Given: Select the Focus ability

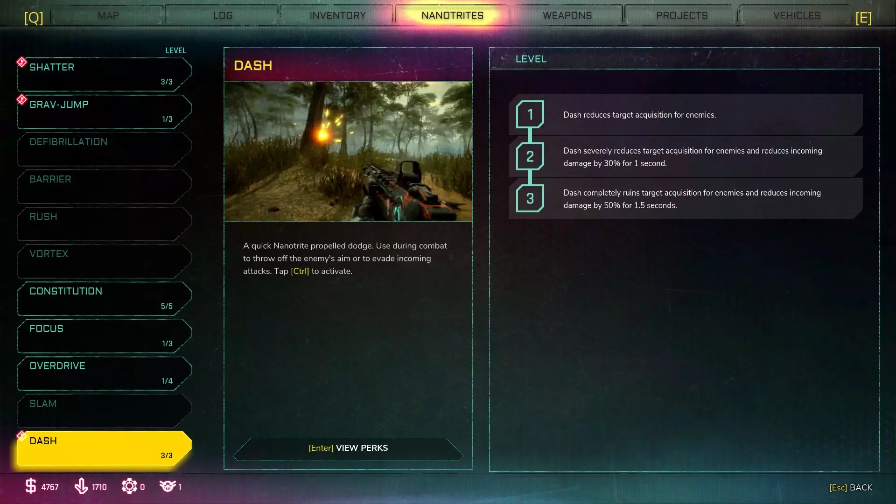Looking at the screenshot, I should click(105, 336).
